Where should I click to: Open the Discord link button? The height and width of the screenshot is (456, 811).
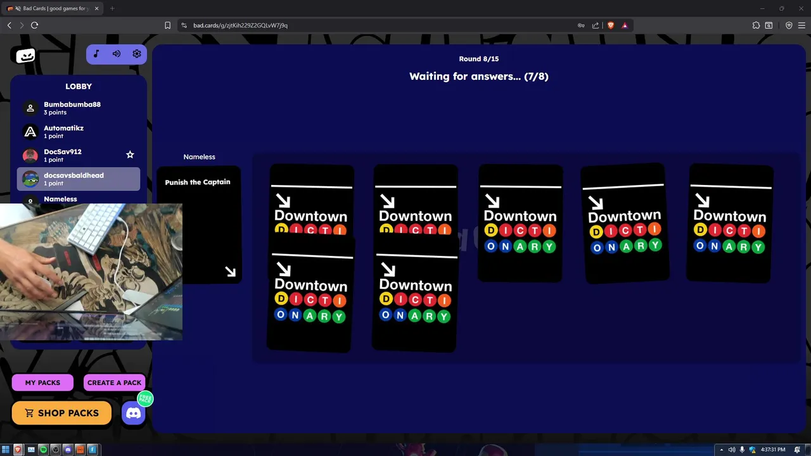tap(134, 414)
